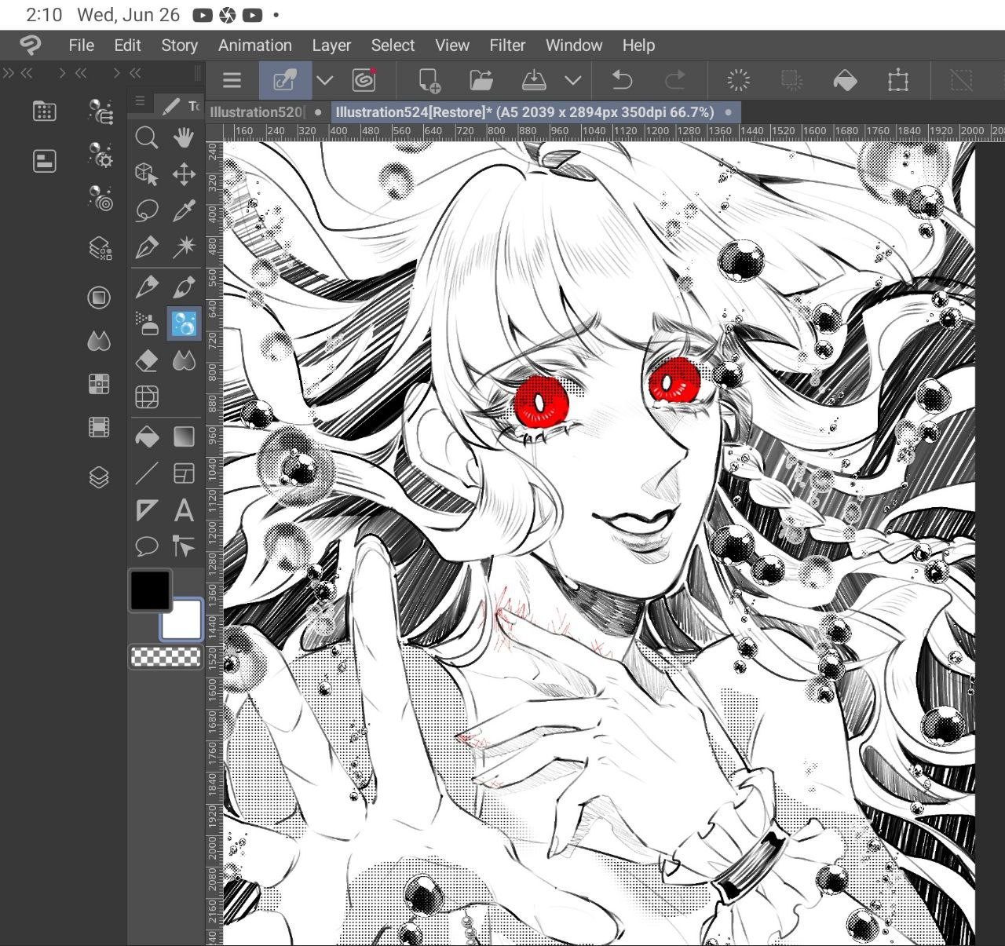Open the File menu
This screenshot has height=946, width=1005.
pos(82,46)
